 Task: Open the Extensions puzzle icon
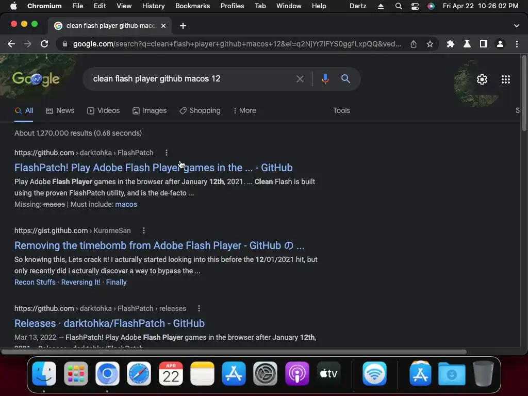451,44
